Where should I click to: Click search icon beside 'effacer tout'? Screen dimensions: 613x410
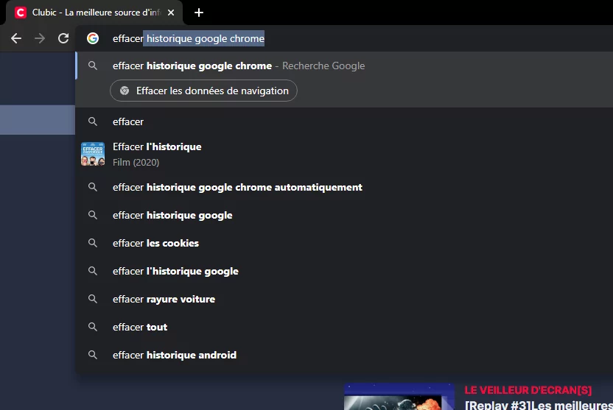point(93,327)
